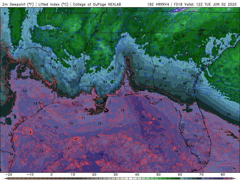The width and height of the screenshot is (240, 180).
Task: Click the "80" label on the color scale
Action: (x=223, y=175)
